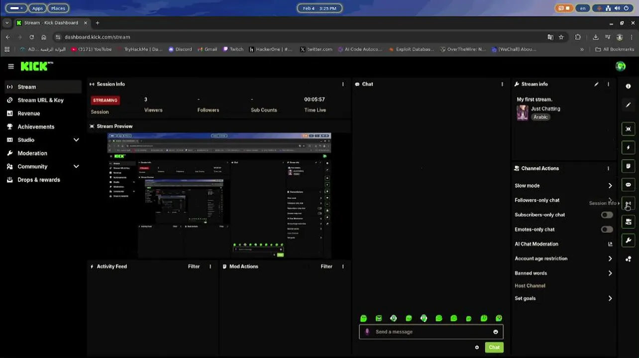Open Moderation page in sidebar
This screenshot has height=358, width=639.
point(43,153)
